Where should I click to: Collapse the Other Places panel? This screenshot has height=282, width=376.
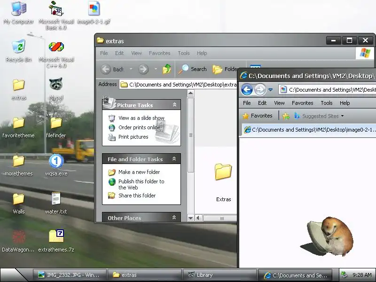(174, 218)
